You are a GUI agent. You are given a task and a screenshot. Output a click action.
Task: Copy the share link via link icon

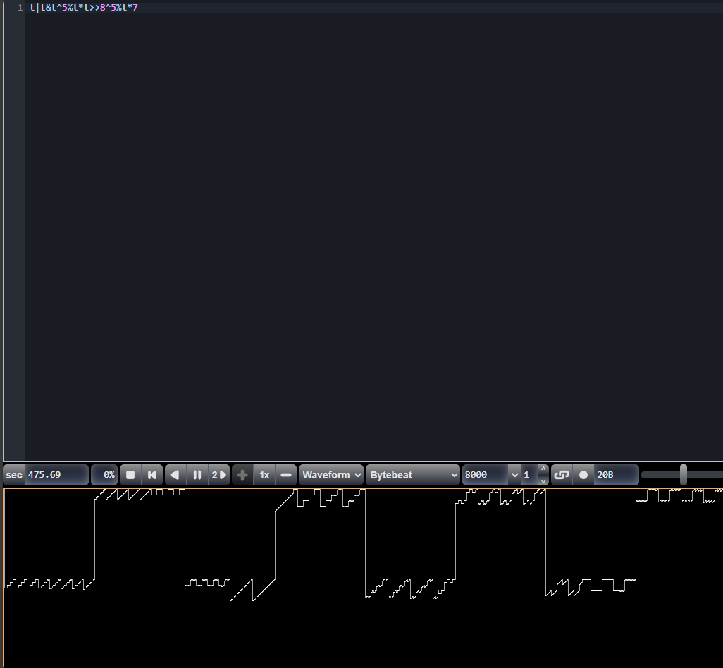tap(562, 475)
